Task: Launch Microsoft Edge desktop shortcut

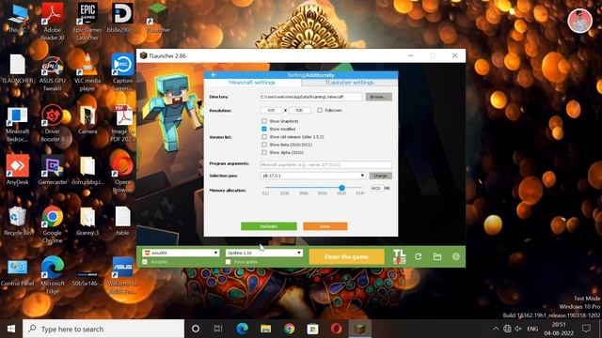Action: [53, 275]
